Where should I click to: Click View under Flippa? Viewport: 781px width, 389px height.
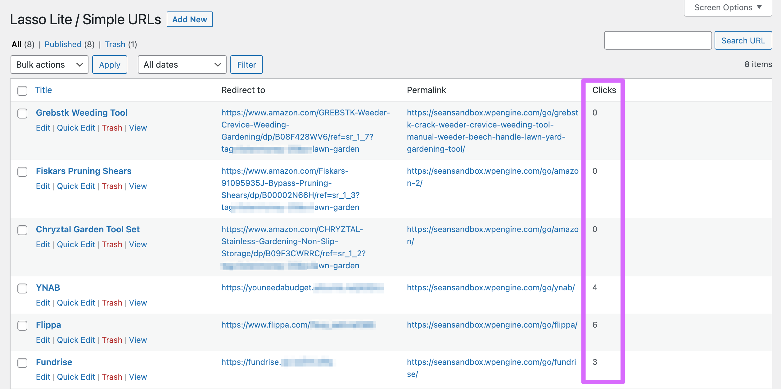pyautogui.click(x=138, y=340)
